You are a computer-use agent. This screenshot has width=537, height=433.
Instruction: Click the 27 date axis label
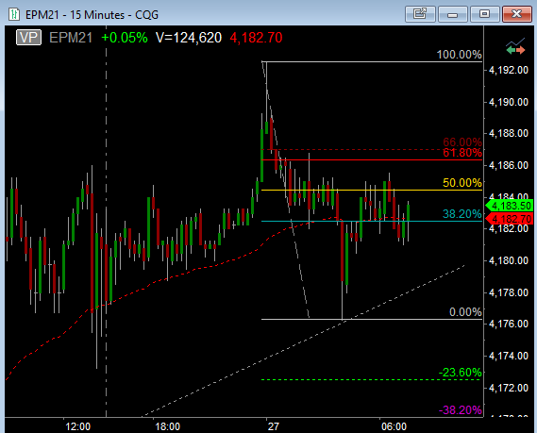[274, 426]
